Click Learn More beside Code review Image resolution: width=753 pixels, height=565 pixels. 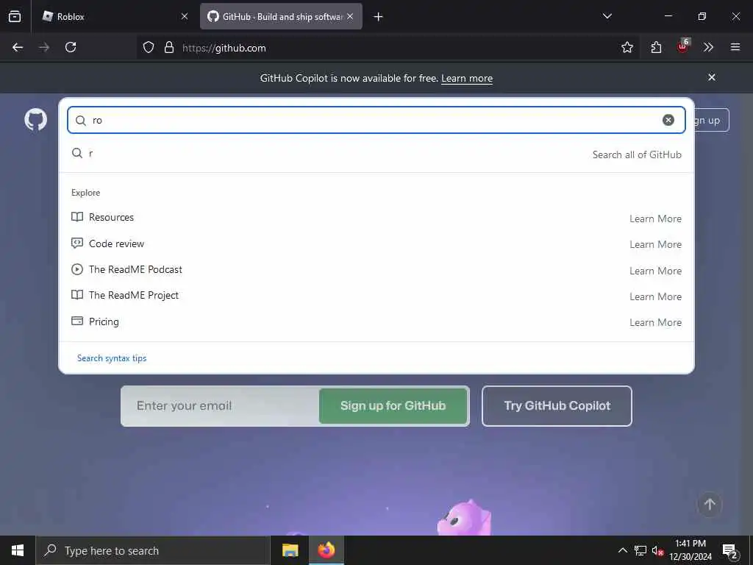click(655, 244)
